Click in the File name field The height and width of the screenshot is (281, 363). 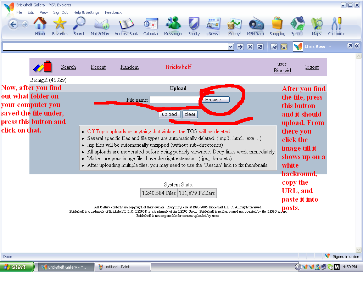174,100
